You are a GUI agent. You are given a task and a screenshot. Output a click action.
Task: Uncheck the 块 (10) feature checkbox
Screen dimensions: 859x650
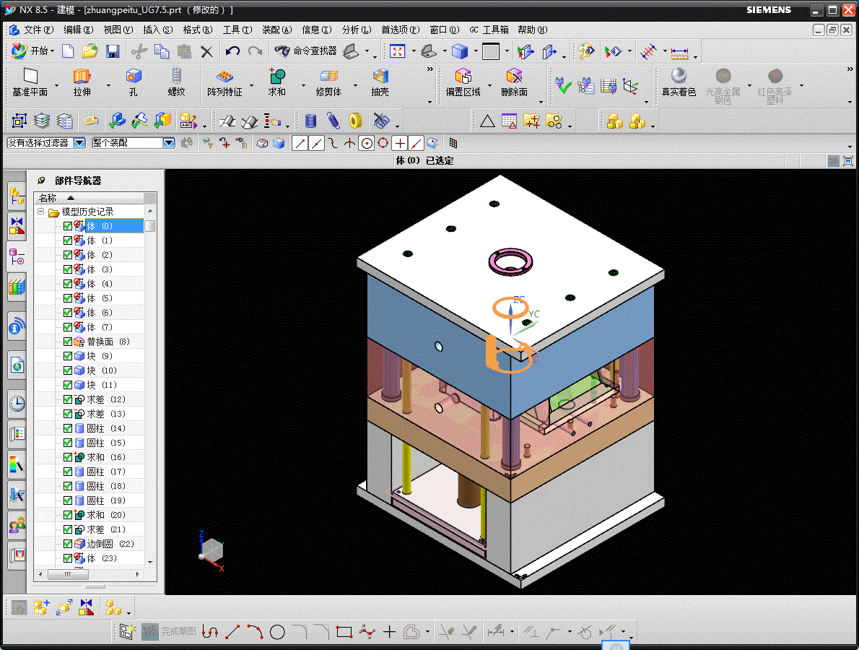(x=68, y=370)
